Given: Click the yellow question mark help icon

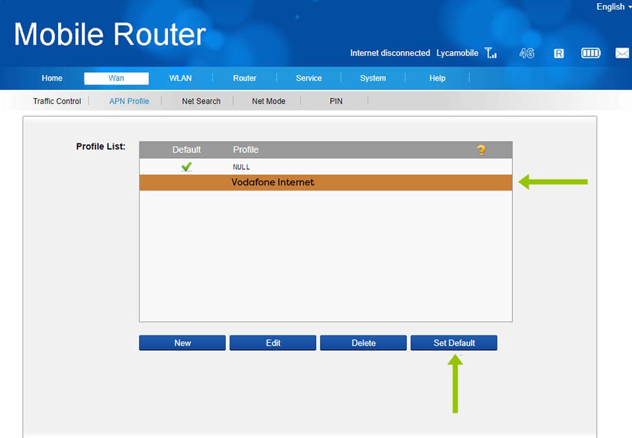Looking at the screenshot, I should point(481,150).
